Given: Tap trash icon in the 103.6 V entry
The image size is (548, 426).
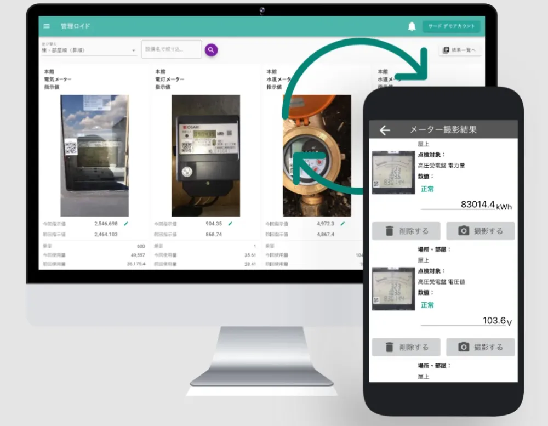Looking at the screenshot, I should [389, 347].
